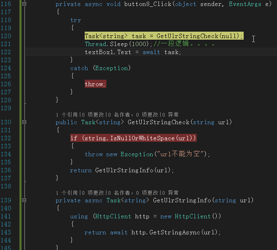277x250 pixels.
Task: Click 'EventArgs' type in button8_Click signature
Action: [x=245, y=4]
